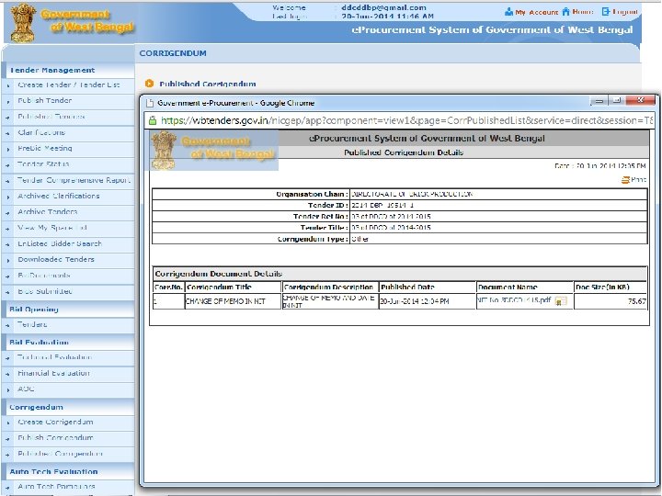
Task: Go to Tender Comprehensive Report
Action: pyautogui.click(x=74, y=180)
